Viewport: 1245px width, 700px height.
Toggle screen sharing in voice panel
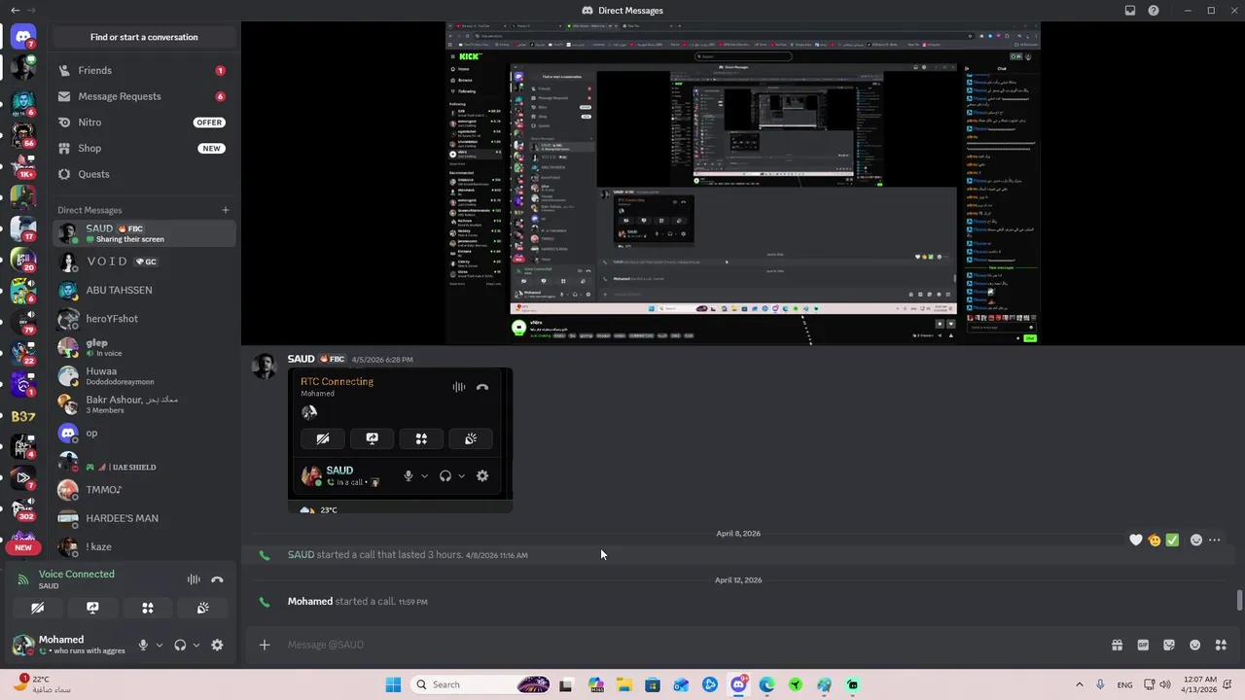coord(92,608)
